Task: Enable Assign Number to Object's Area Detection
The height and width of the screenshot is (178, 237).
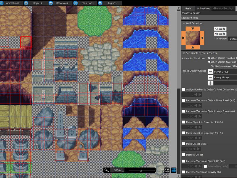Action: point(183,90)
